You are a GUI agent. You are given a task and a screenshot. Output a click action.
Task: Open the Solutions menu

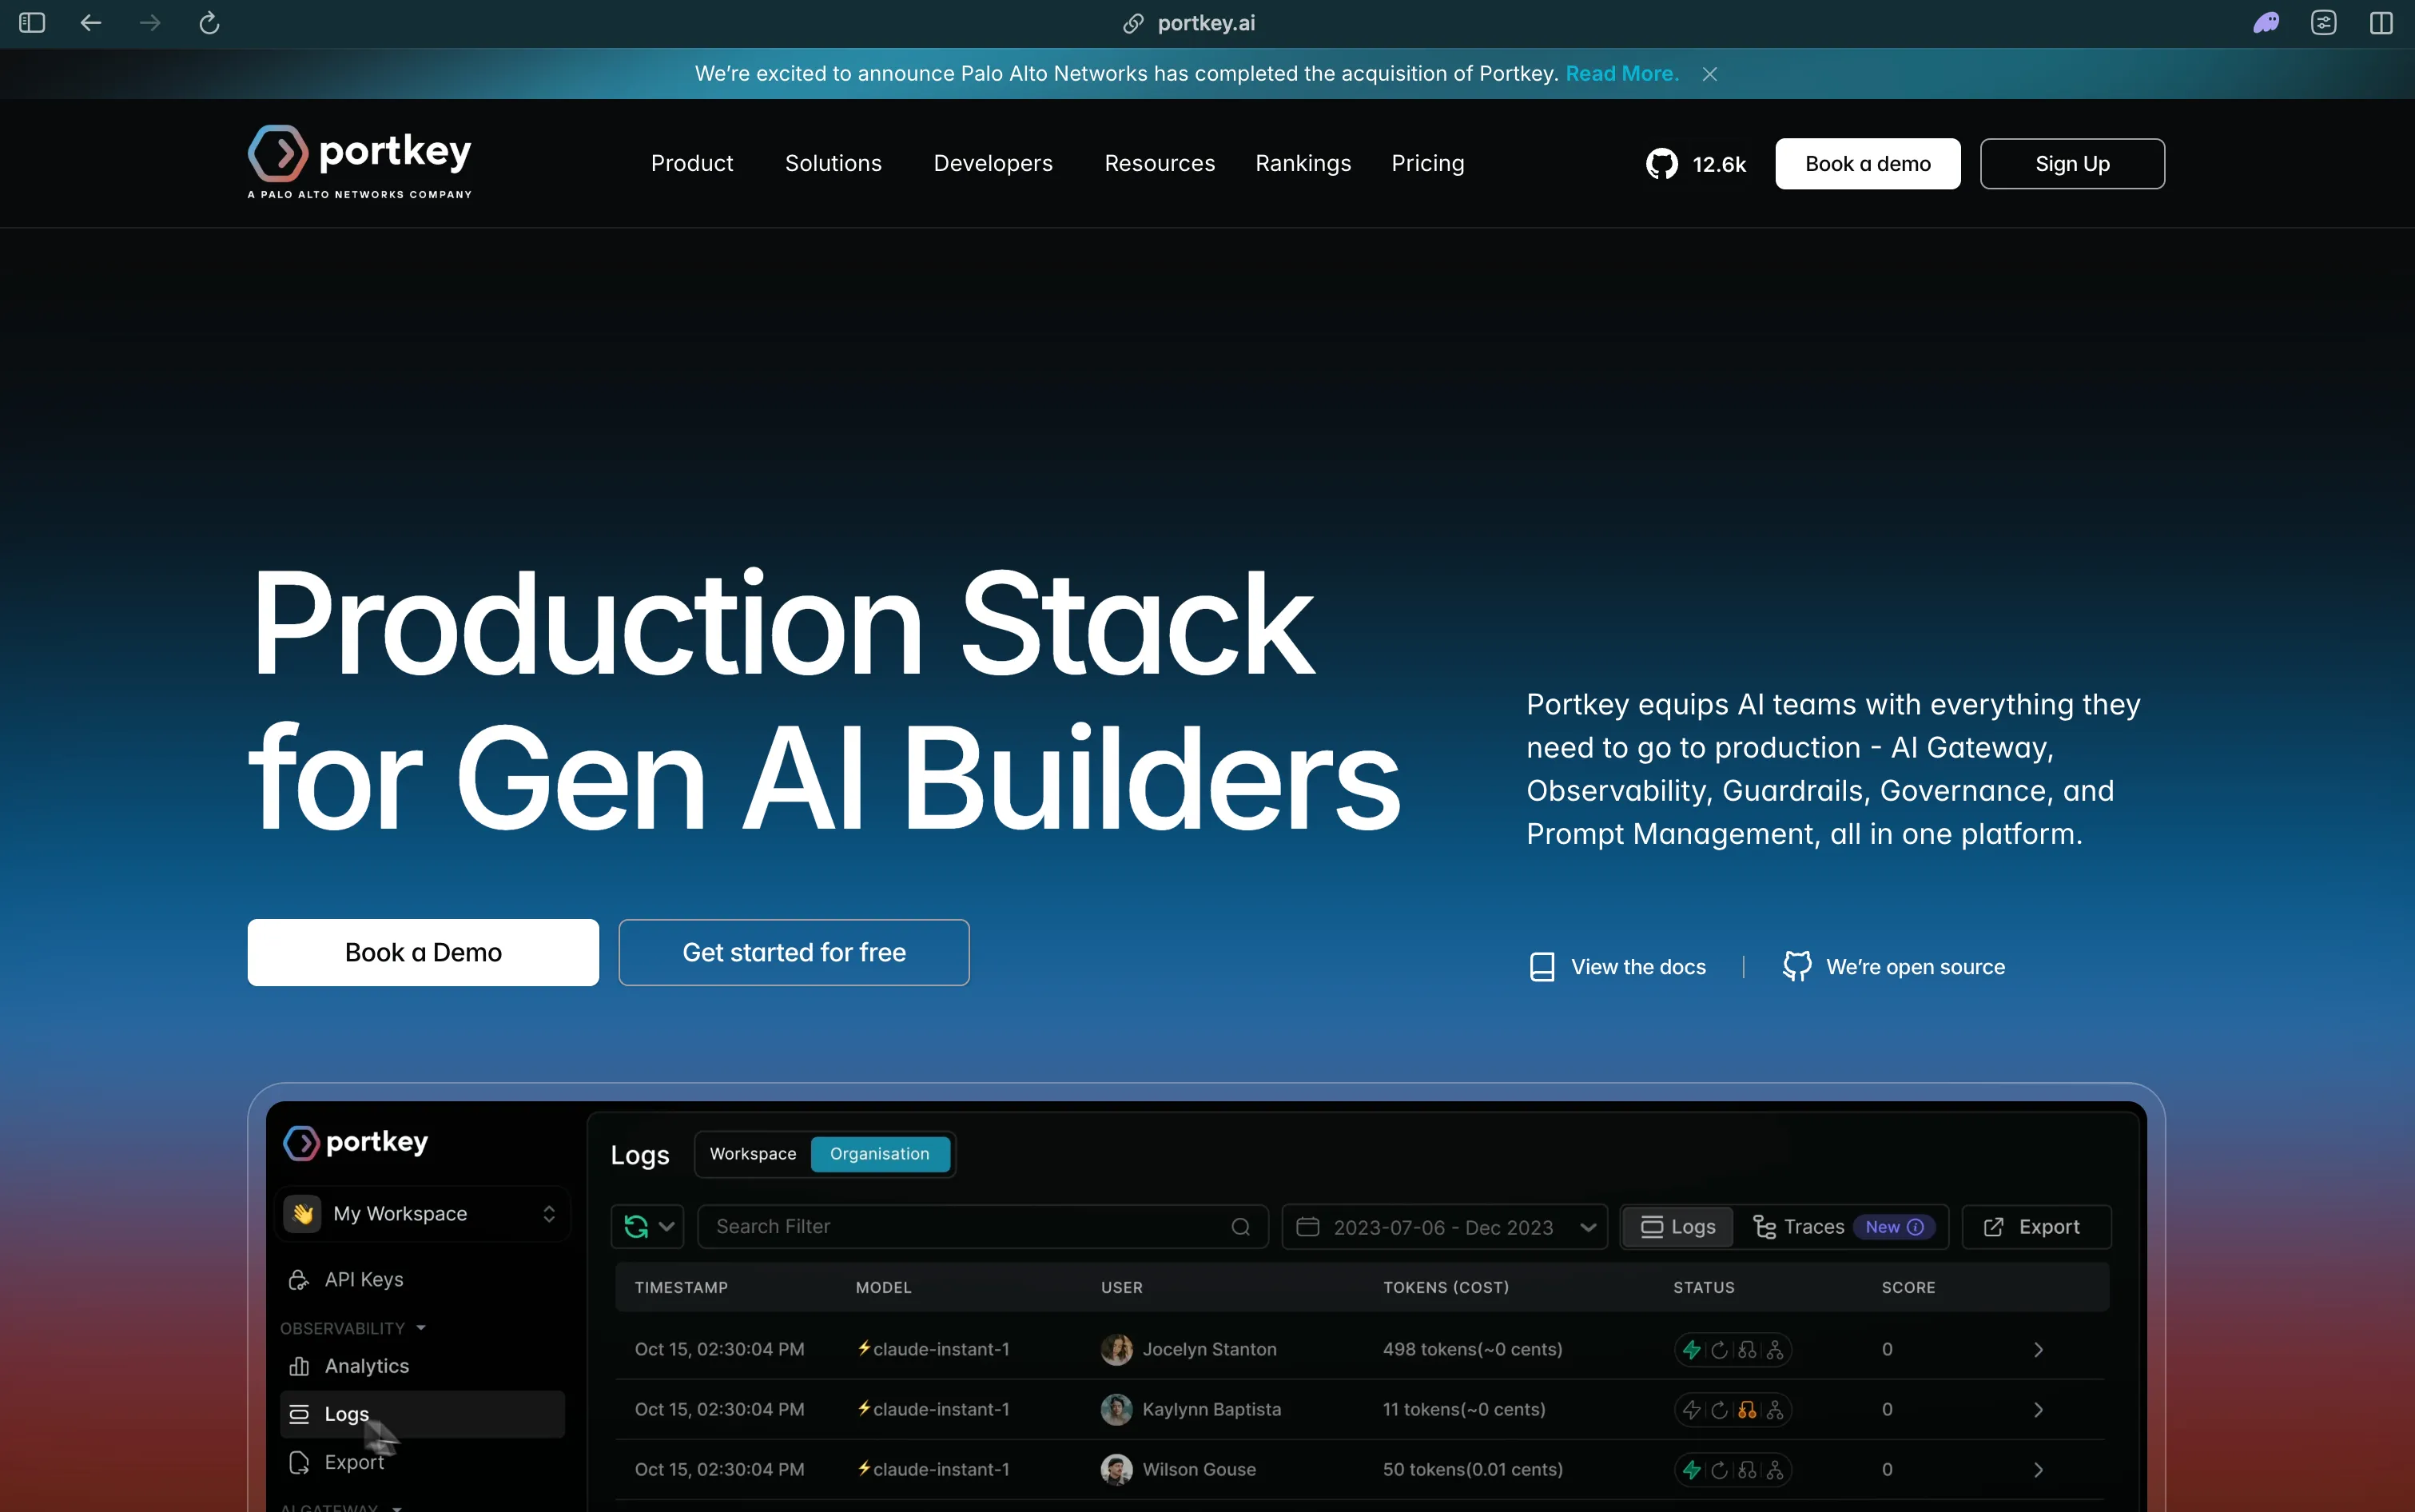833,163
